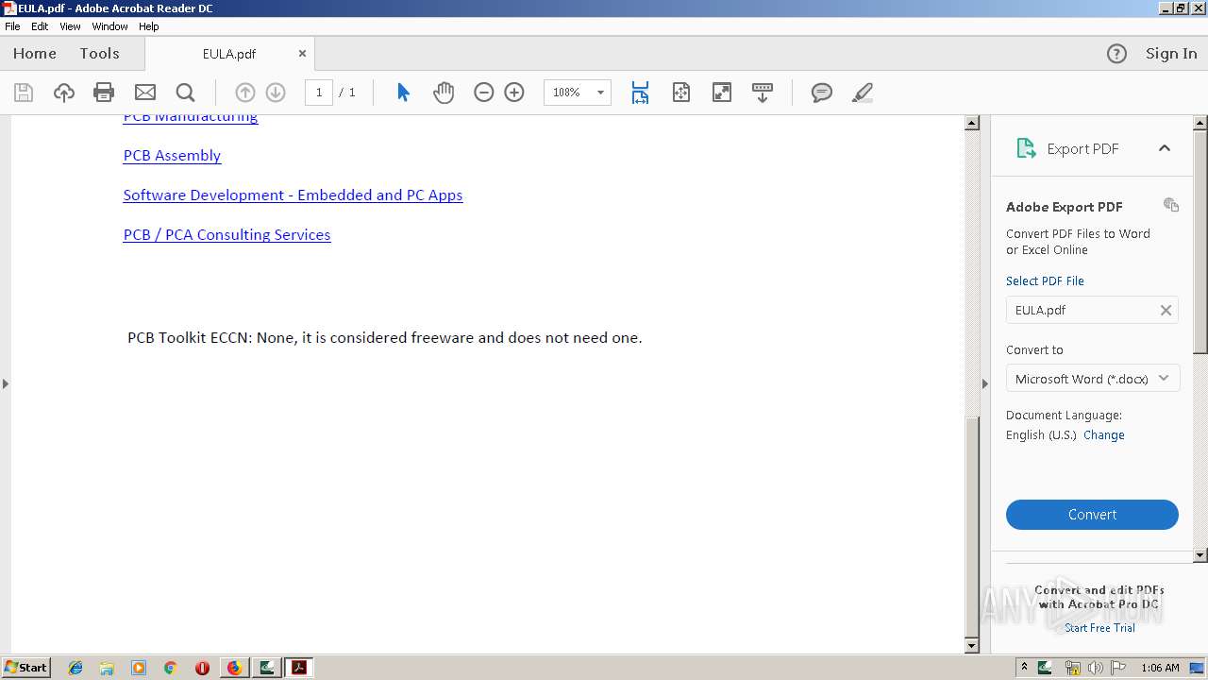
Task: Open Firefox from the taskbar
Action: click(234, 668)
